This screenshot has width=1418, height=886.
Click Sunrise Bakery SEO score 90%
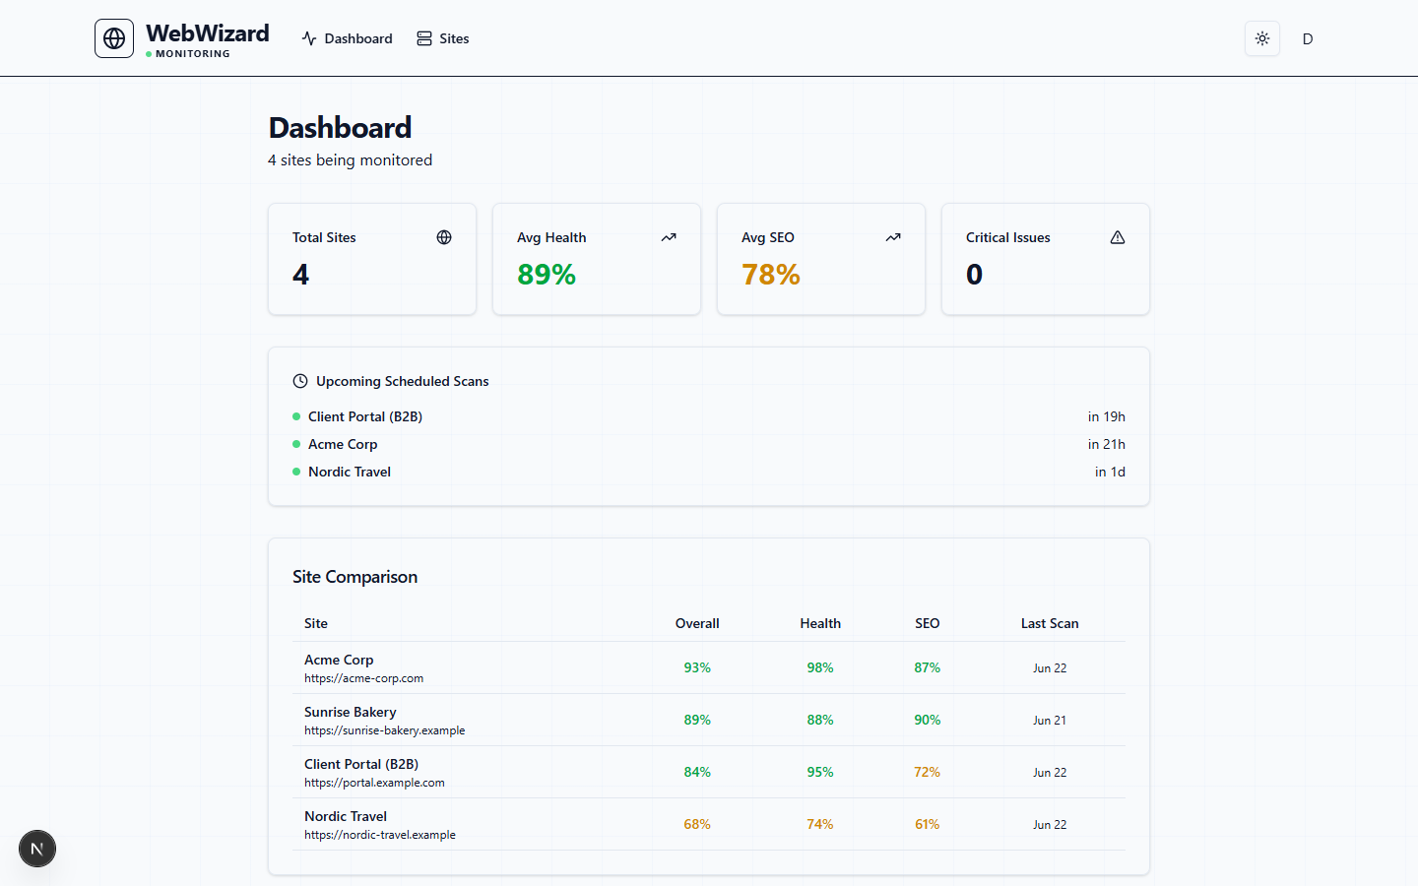pos(928,720)
